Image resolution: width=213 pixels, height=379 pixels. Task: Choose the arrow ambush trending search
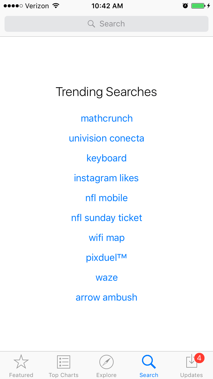point(106,297)
